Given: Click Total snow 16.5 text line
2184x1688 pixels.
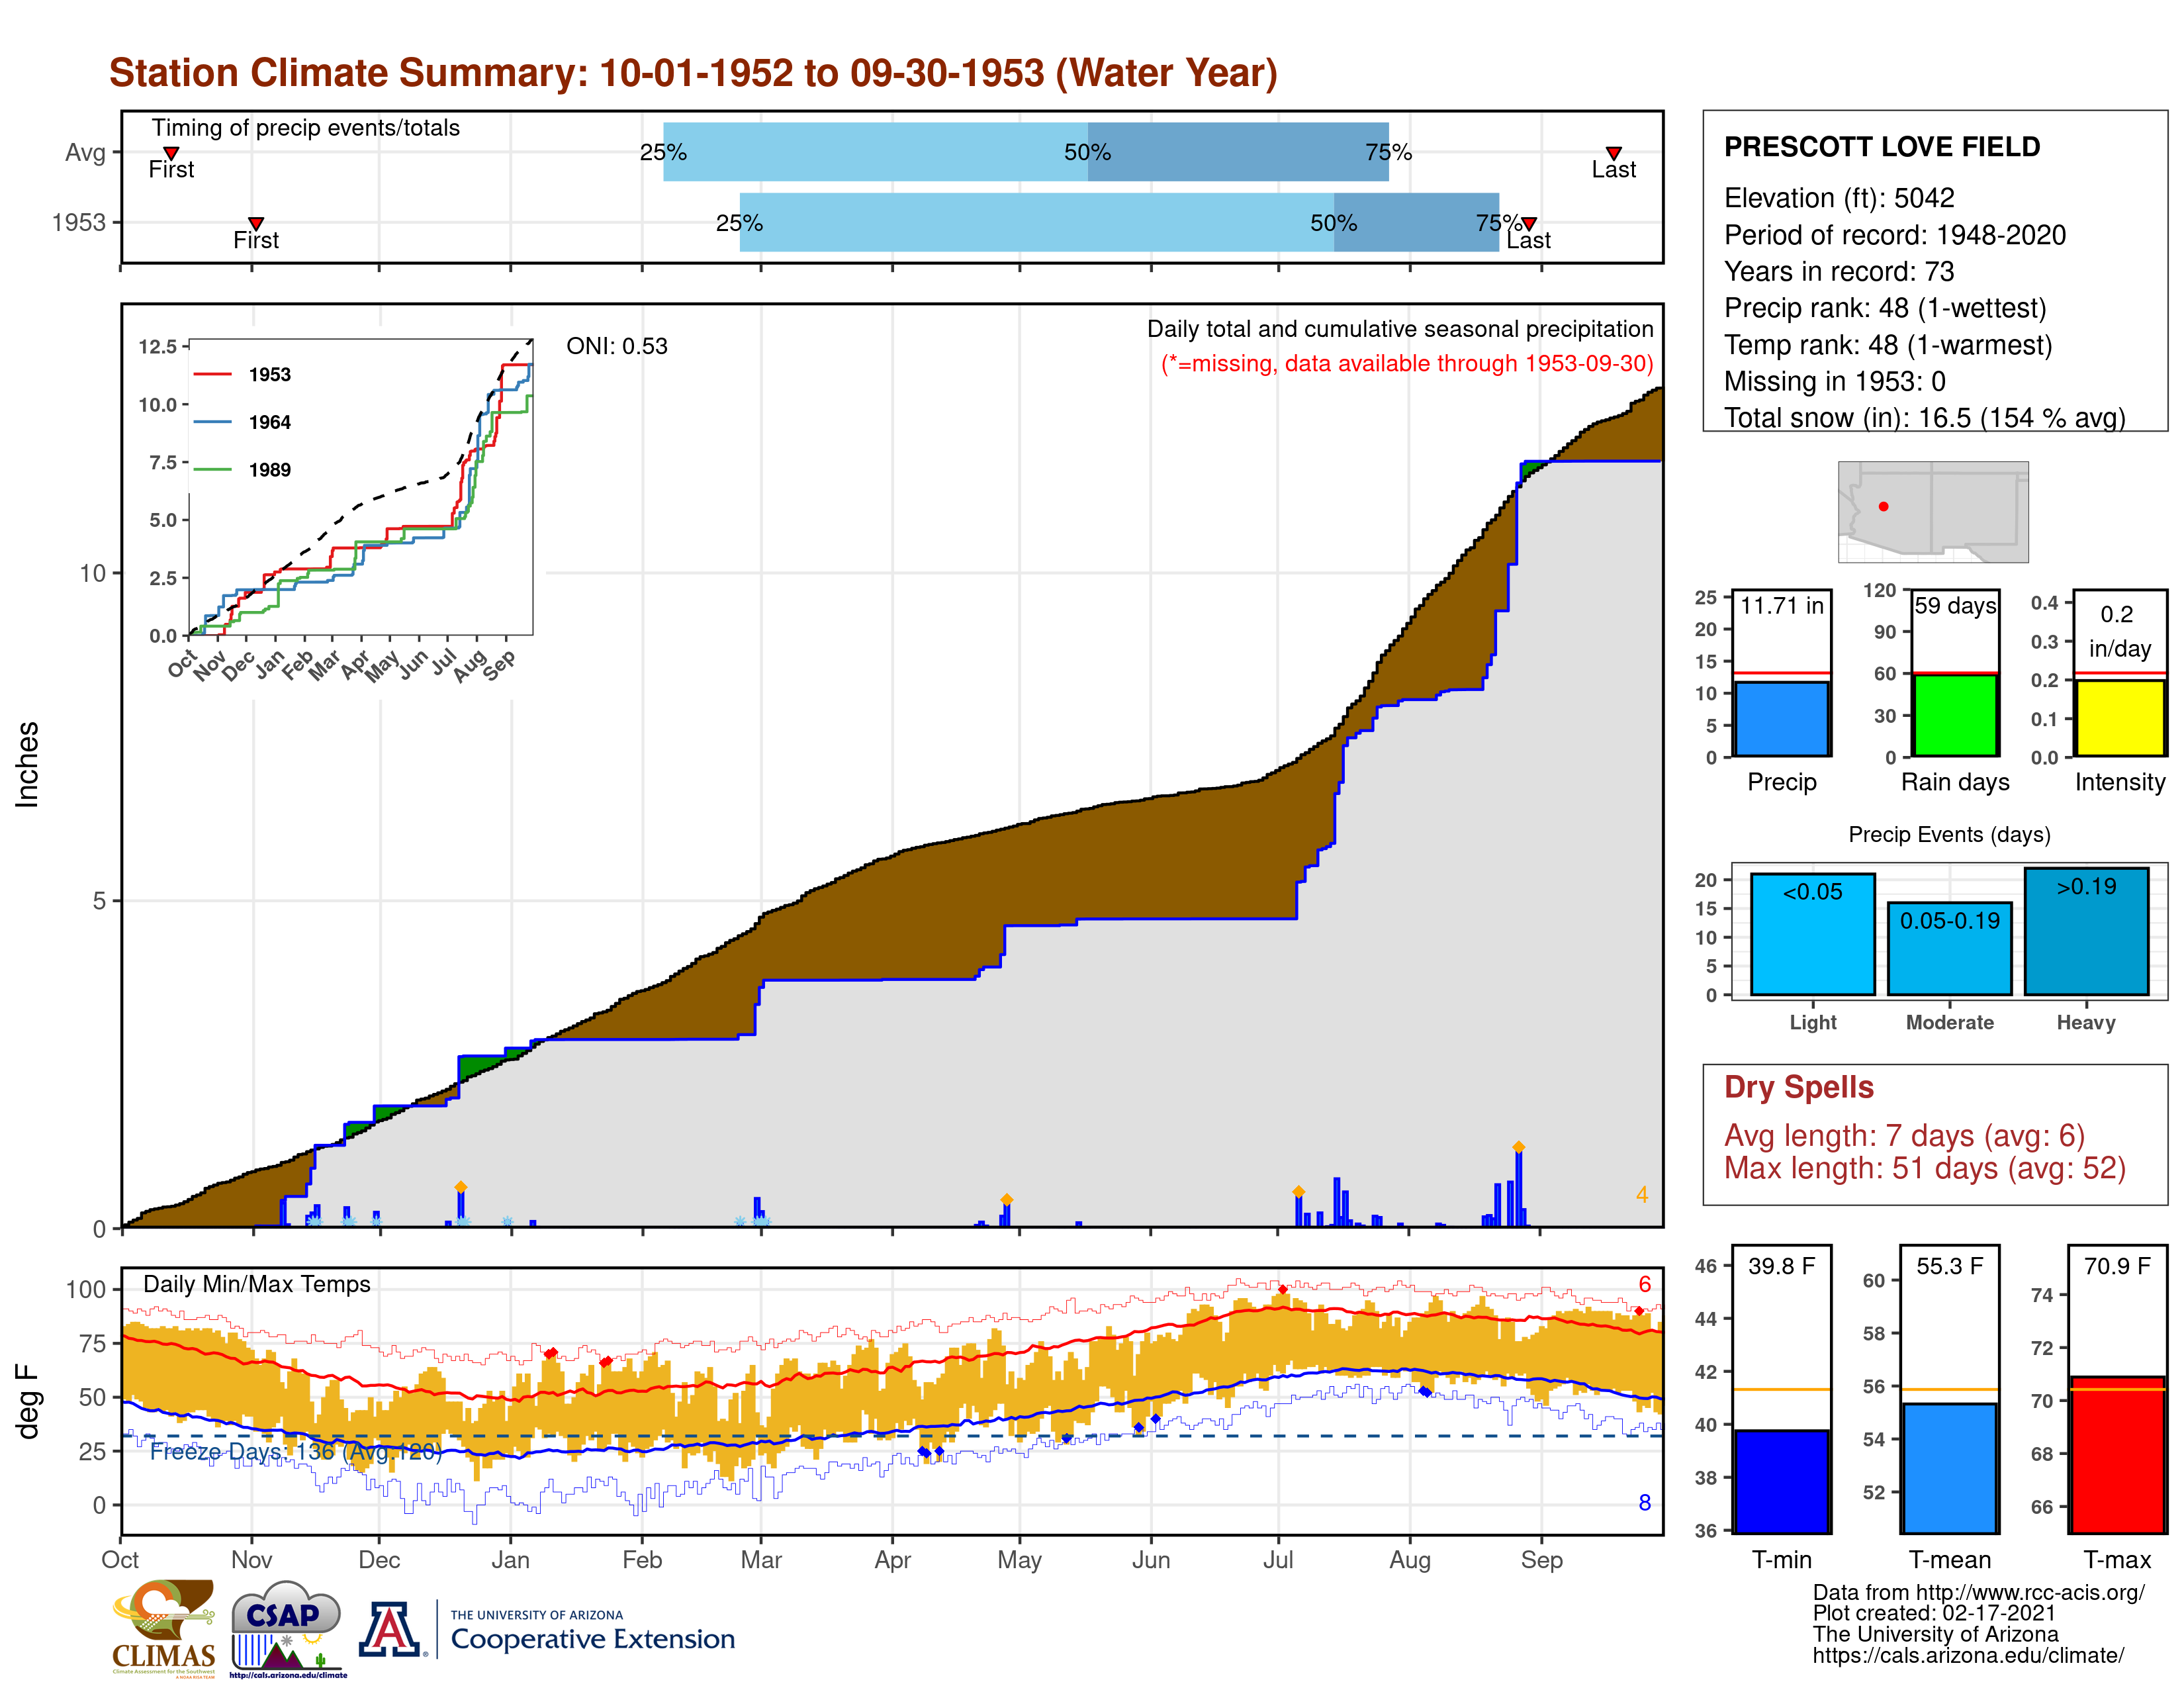Looking at the screenshot, I should (1924, 417).
